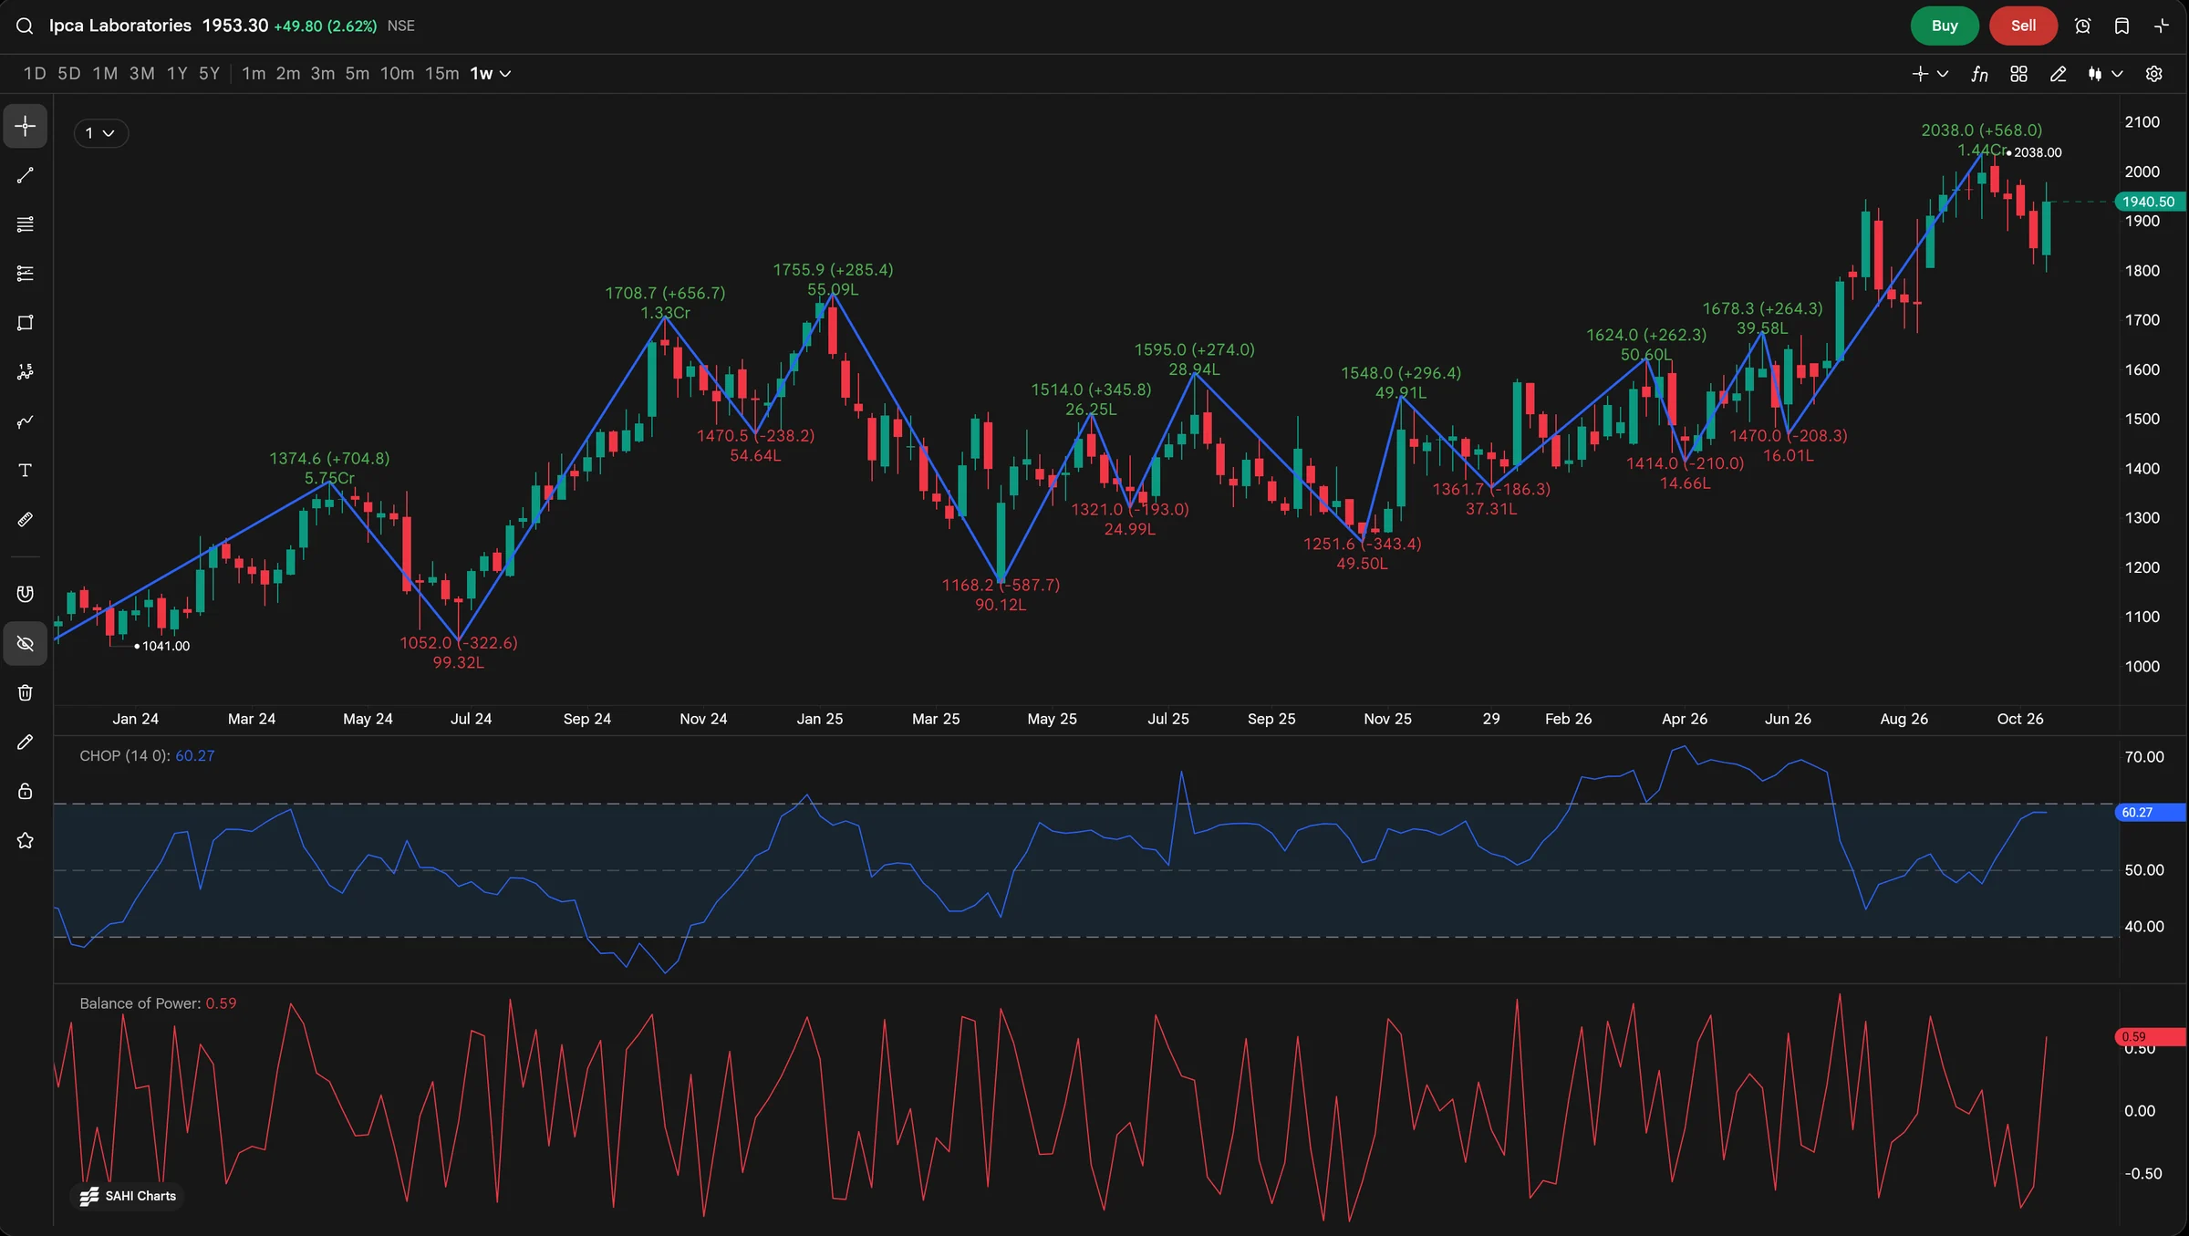Open the candlestick chart type dropdown
This screenshot has width=2189, height=1236.
2105,74
